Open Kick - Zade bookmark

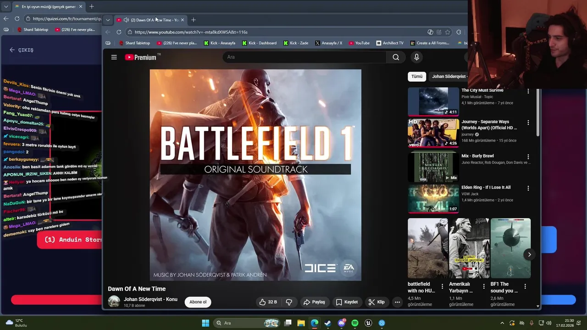point(296,43)
